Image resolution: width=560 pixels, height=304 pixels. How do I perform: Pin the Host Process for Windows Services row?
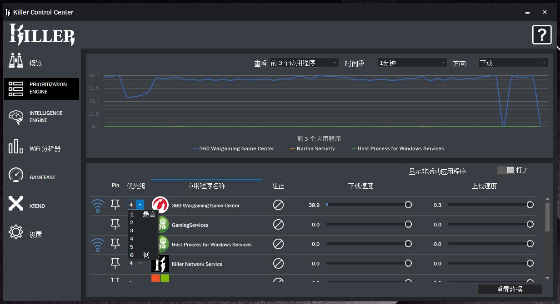coord(115,244)
